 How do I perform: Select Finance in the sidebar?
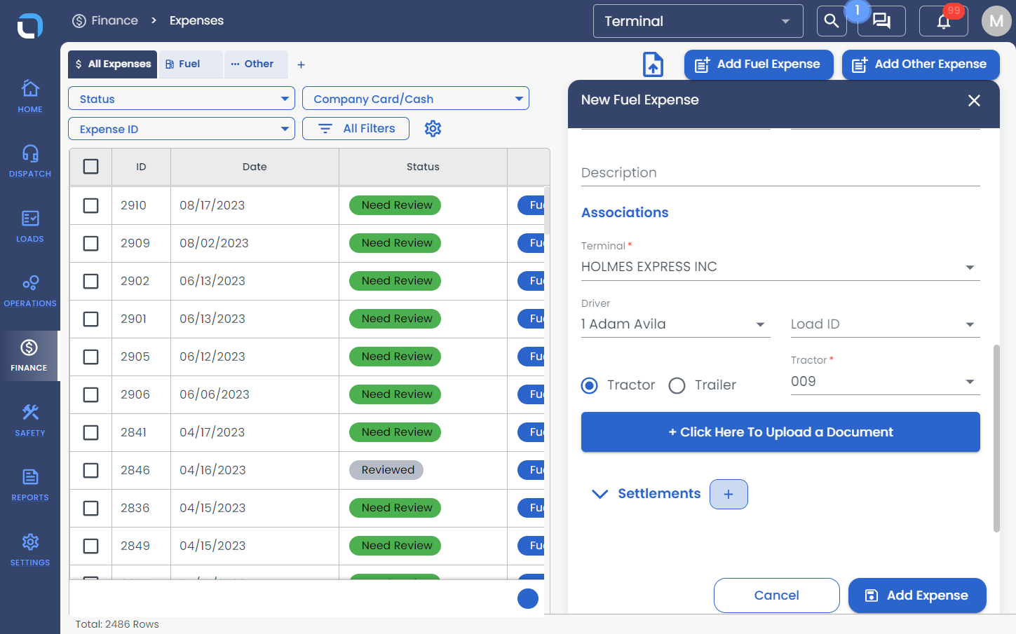point(29,356)
